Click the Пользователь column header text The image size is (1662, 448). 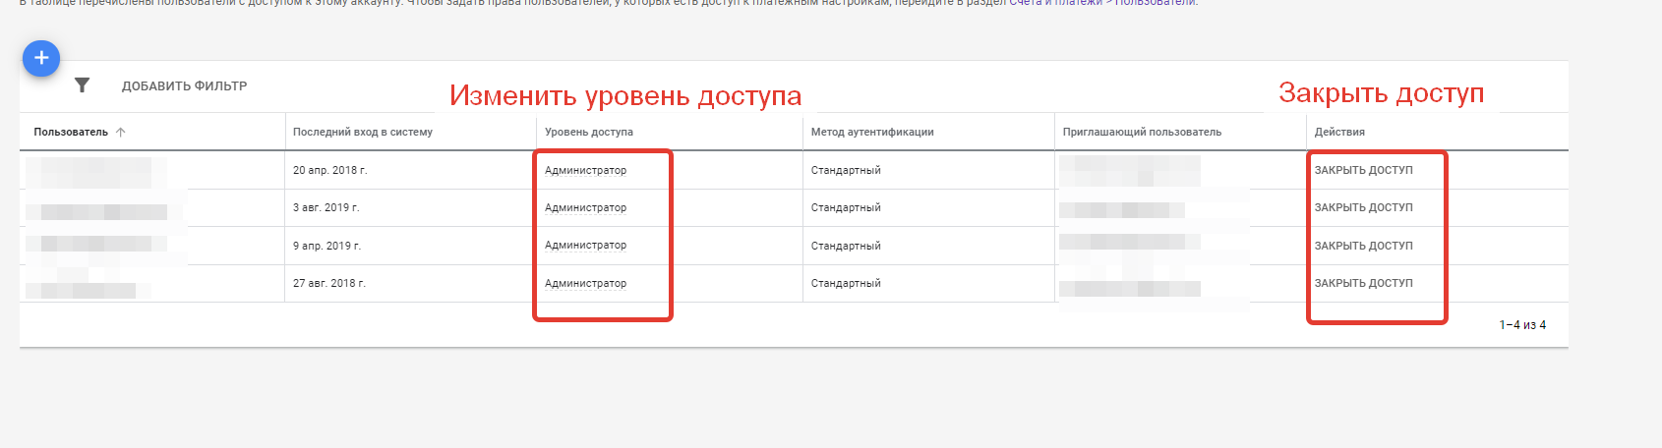point(71,132)
